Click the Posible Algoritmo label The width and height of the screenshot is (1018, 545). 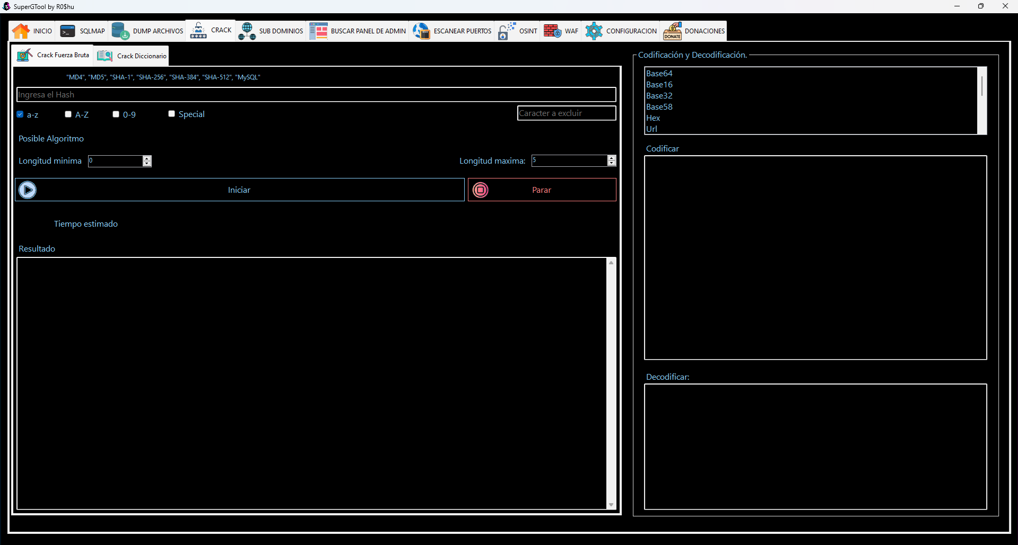pos(51,139)
